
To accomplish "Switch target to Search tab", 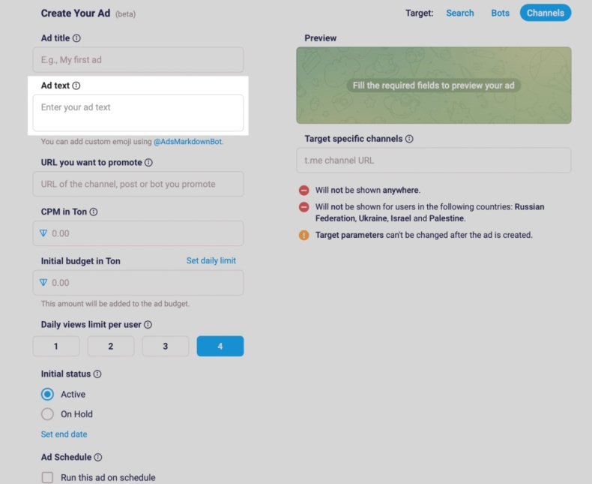I will click(460, 13).
